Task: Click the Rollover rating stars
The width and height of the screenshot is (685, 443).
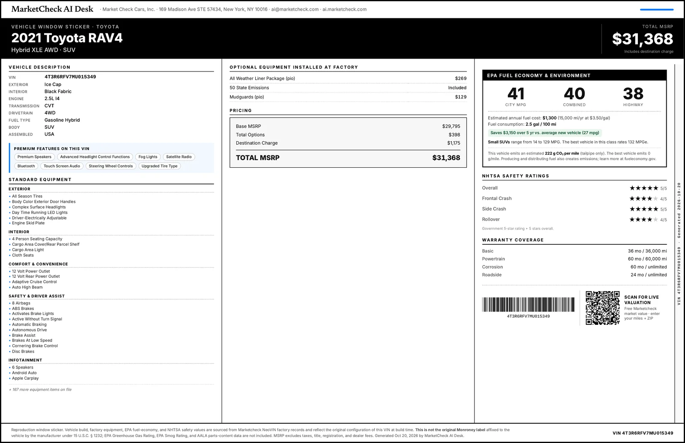Action: pyautogui.click(x=643, y=220)
